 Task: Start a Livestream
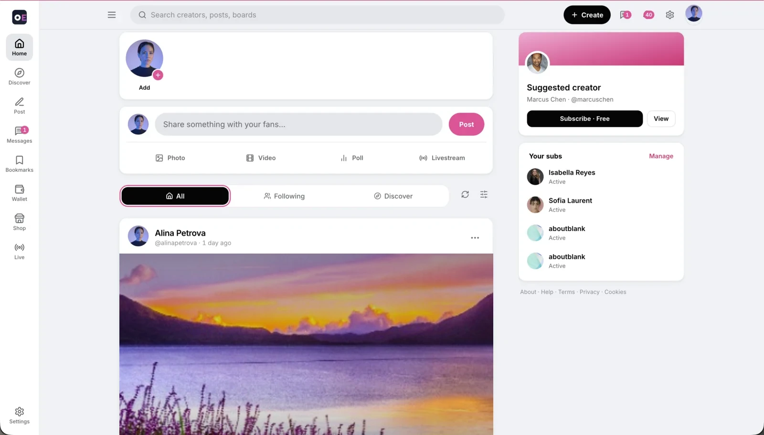coord(442,158)
